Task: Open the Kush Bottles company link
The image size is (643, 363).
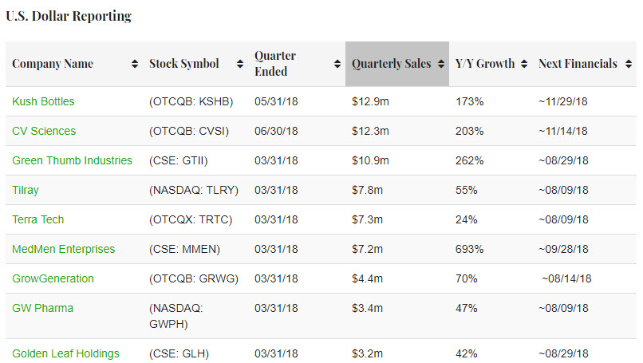Action: coord(44,101)
